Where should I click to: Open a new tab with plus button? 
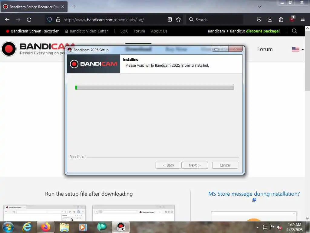click(74, 7)
